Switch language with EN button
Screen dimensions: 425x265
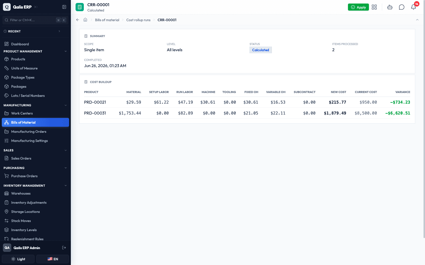click(53, 259)
